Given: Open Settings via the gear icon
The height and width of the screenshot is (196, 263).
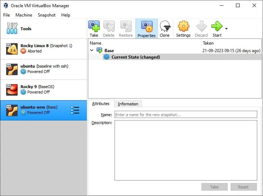Looking at the screenshot, I should pyautogui.click(x=183, y=28).
